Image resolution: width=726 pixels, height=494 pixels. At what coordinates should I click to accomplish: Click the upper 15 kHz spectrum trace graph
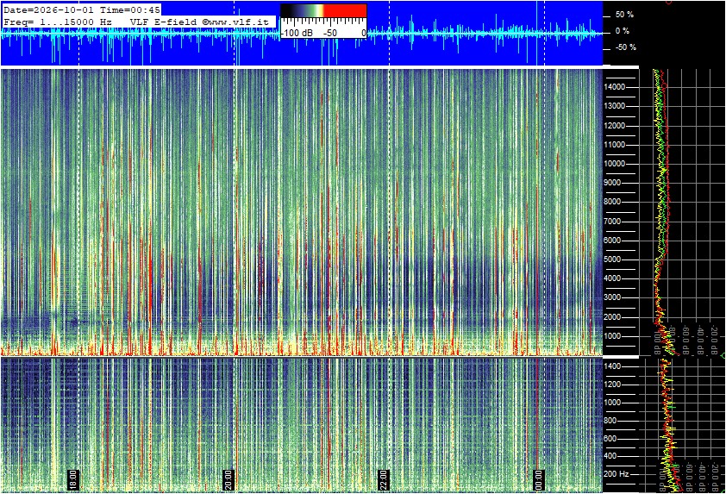[x=683, y=212]
